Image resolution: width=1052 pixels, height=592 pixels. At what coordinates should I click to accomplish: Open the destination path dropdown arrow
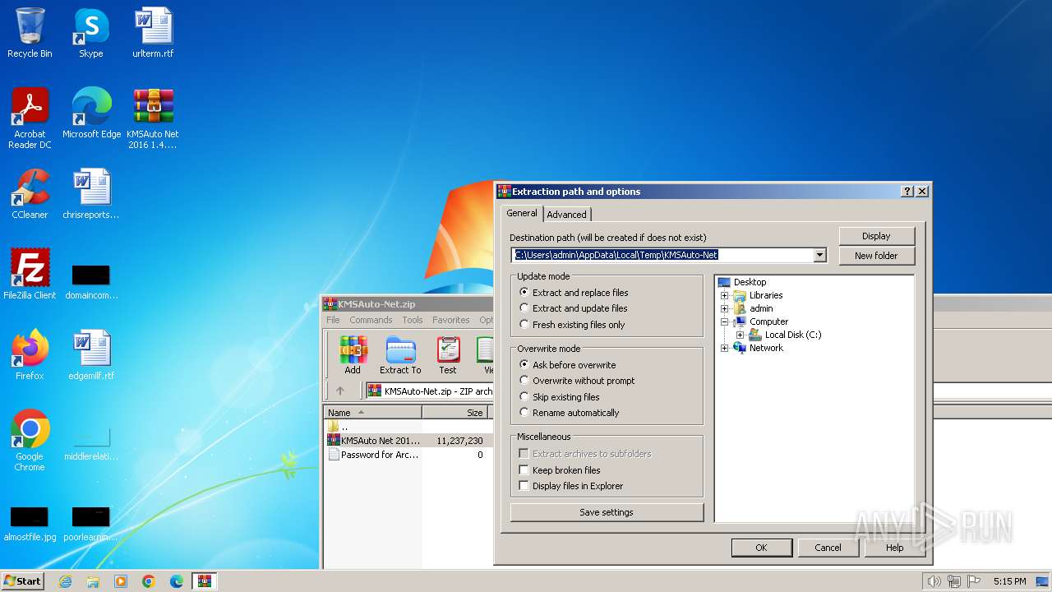(x=819, y=256)
